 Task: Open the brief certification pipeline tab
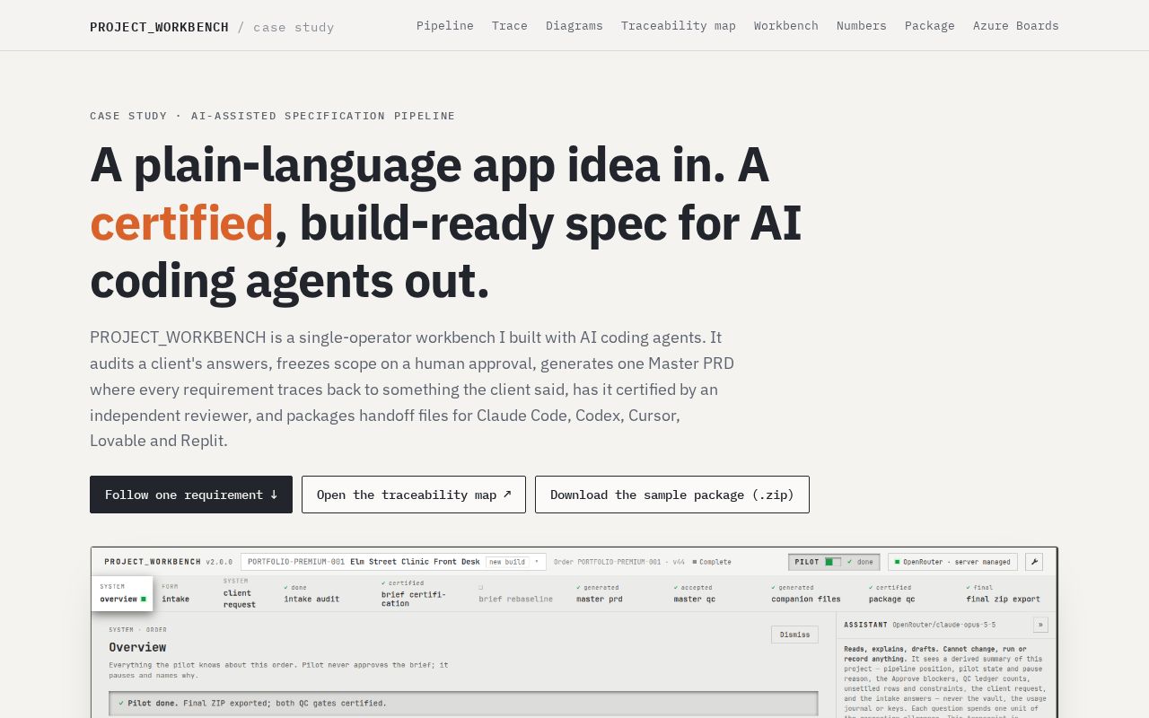tap(414, 593)
